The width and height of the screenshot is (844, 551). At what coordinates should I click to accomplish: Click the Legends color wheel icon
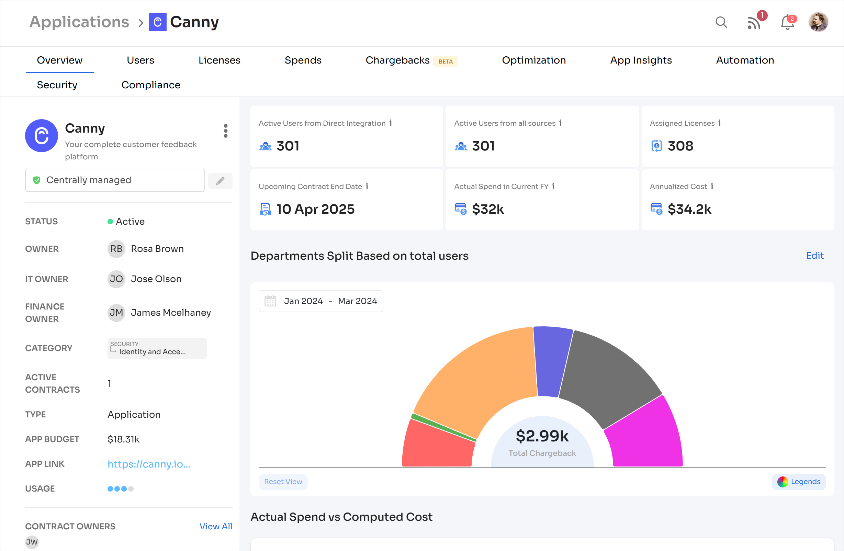pos(782,482)
